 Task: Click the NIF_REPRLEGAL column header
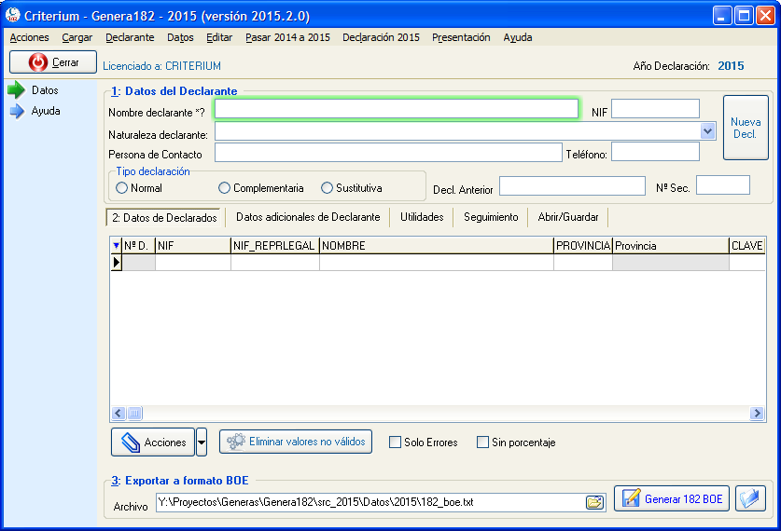[x=275, y=246]
